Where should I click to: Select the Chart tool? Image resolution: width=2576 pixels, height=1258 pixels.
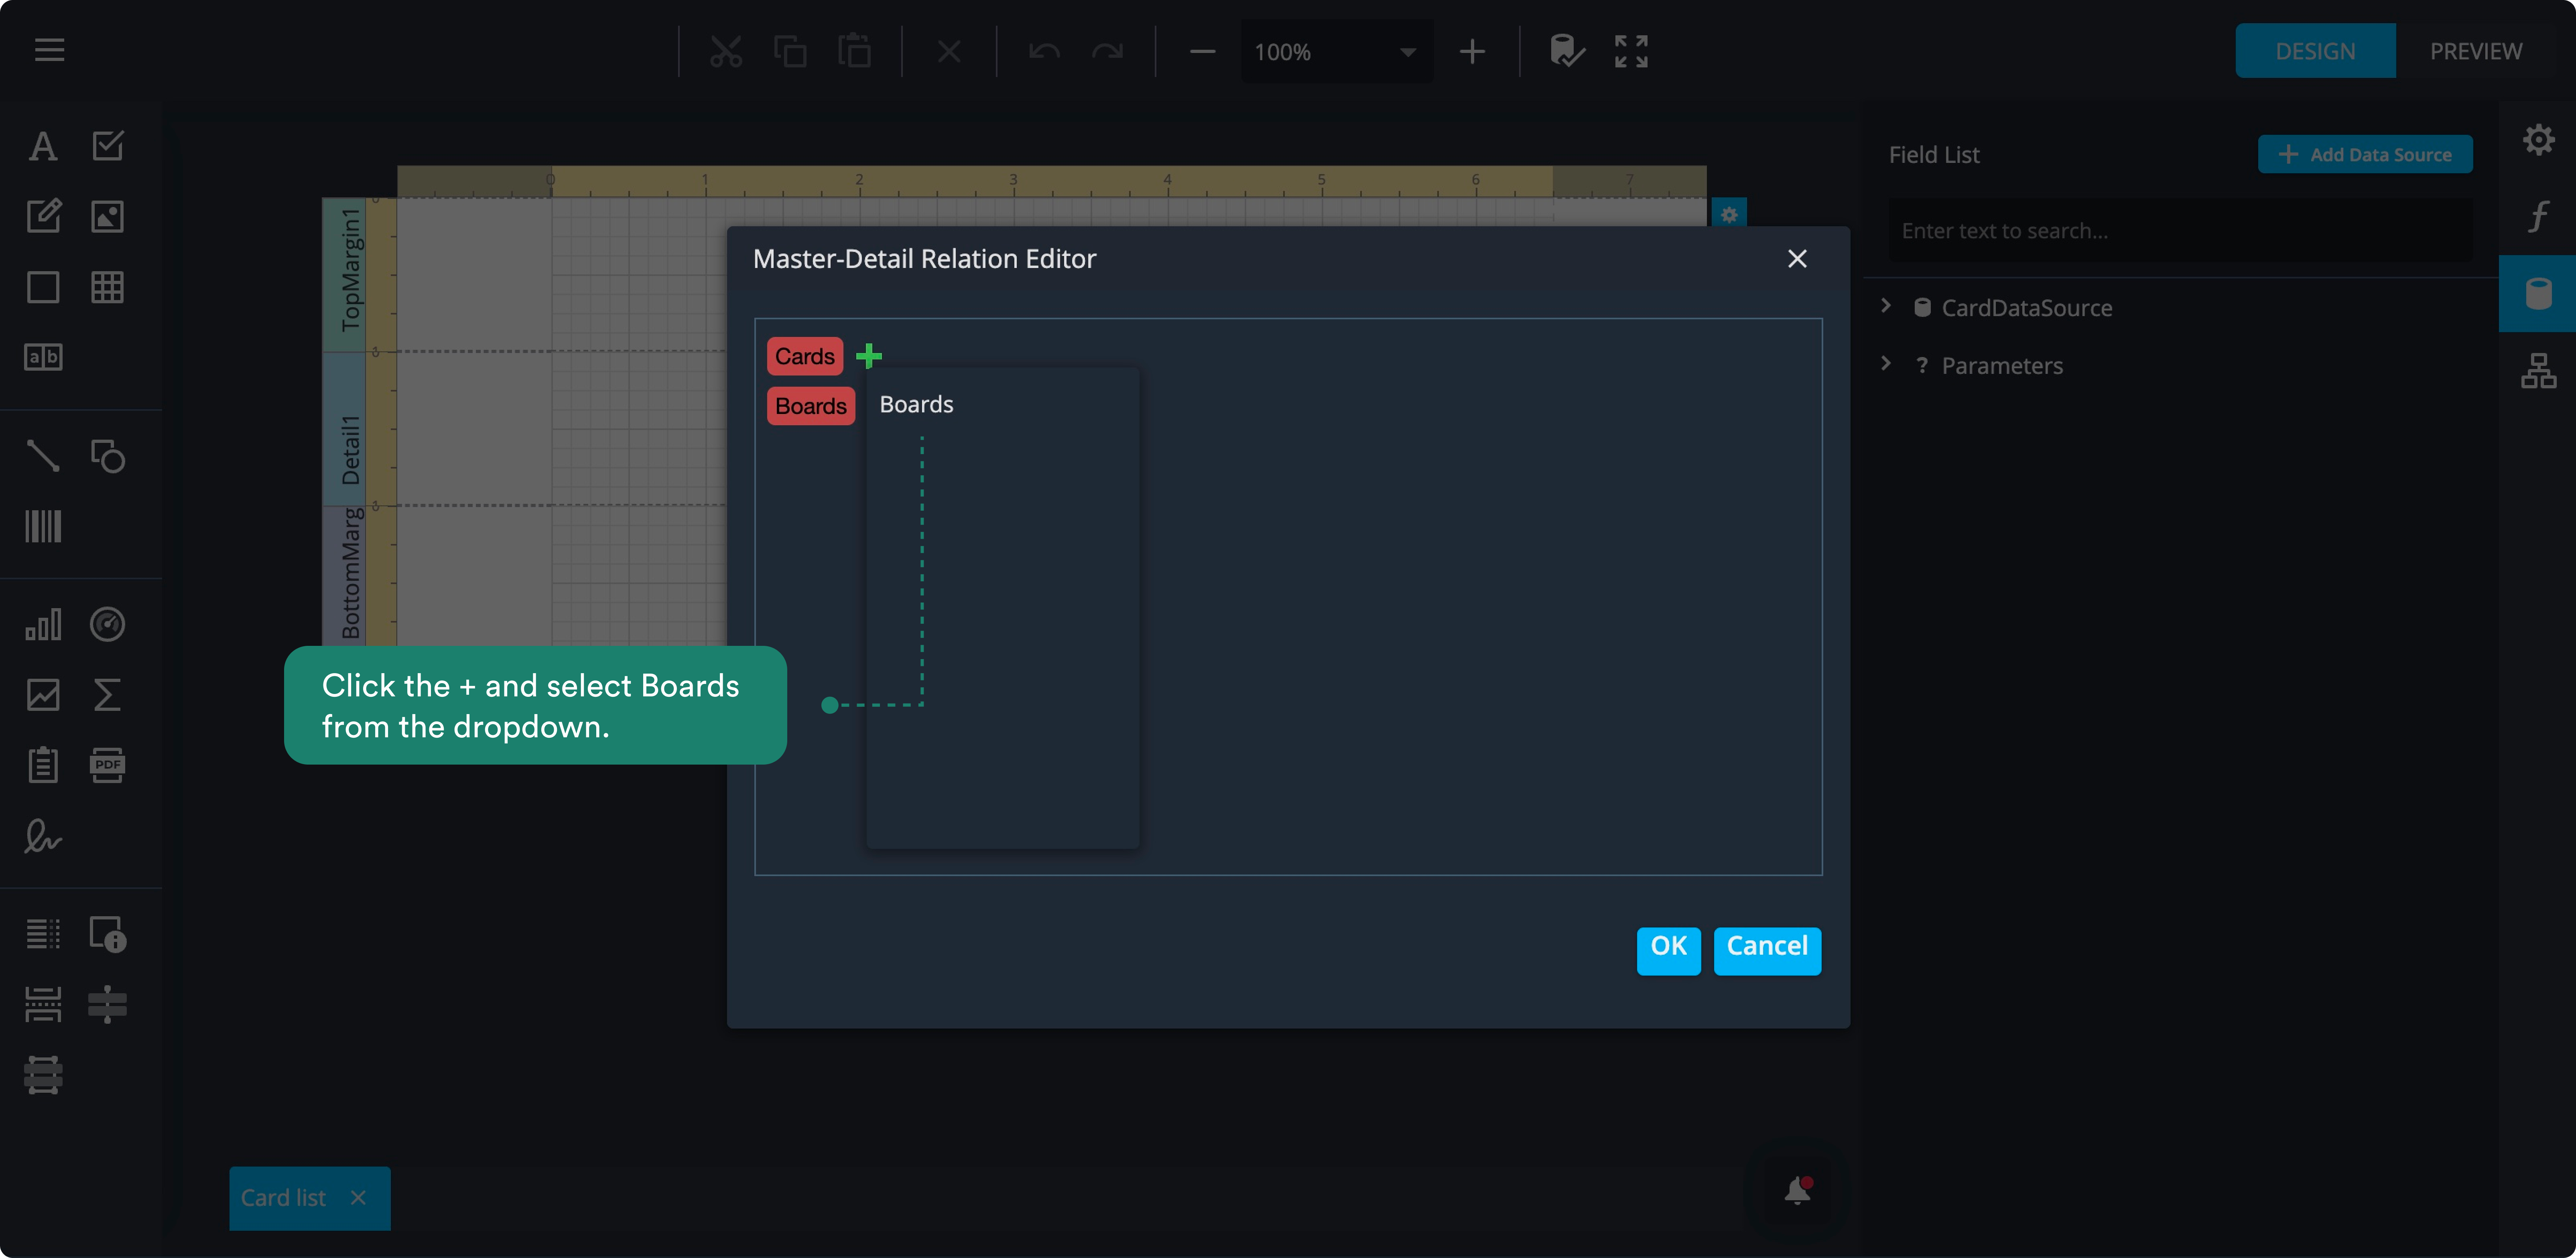tap(43, 624)
